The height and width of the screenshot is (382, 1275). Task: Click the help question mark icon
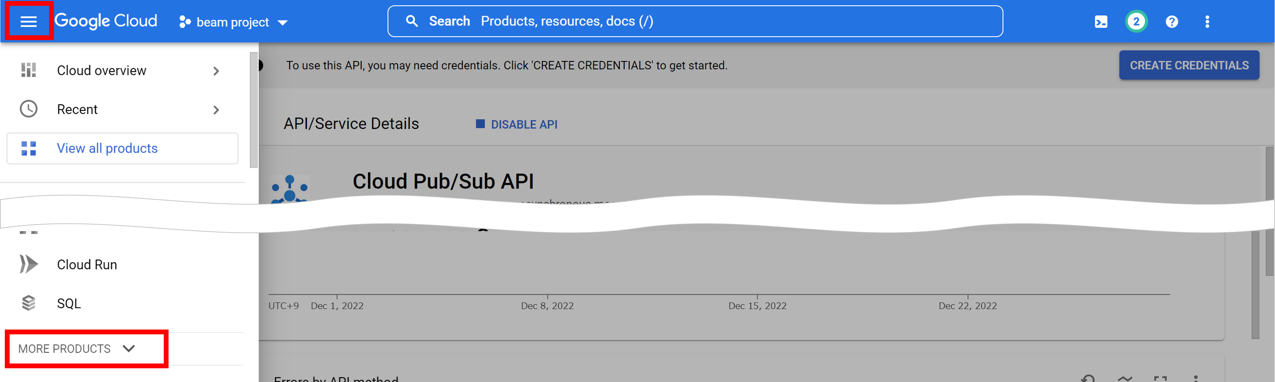(x=1172, y=22)
